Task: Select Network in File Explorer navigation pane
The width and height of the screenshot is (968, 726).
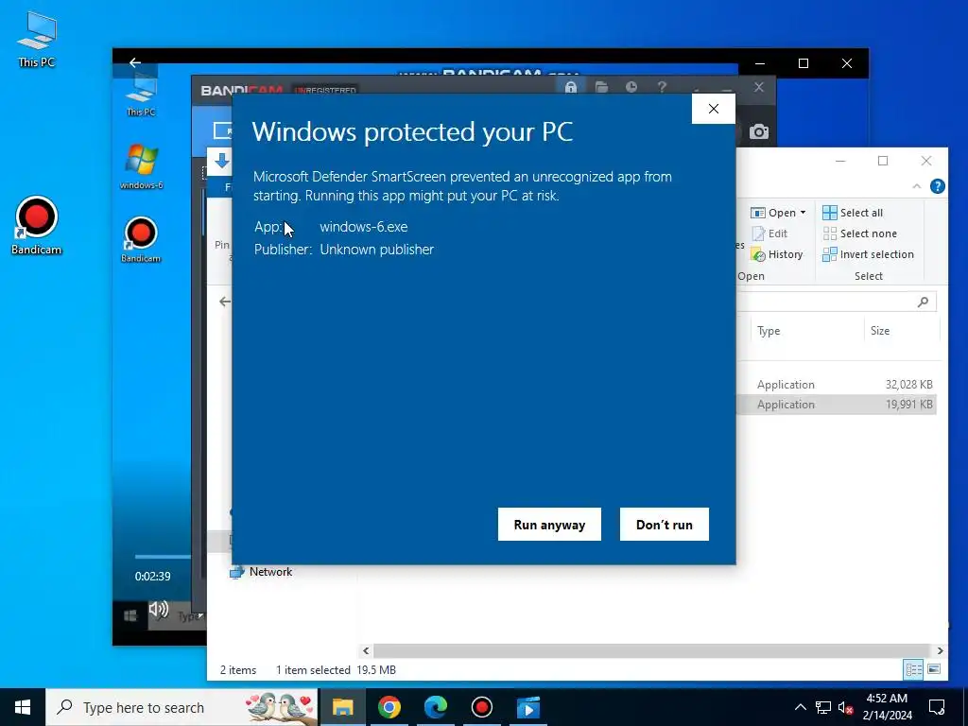Action: (x=261, y=572)
